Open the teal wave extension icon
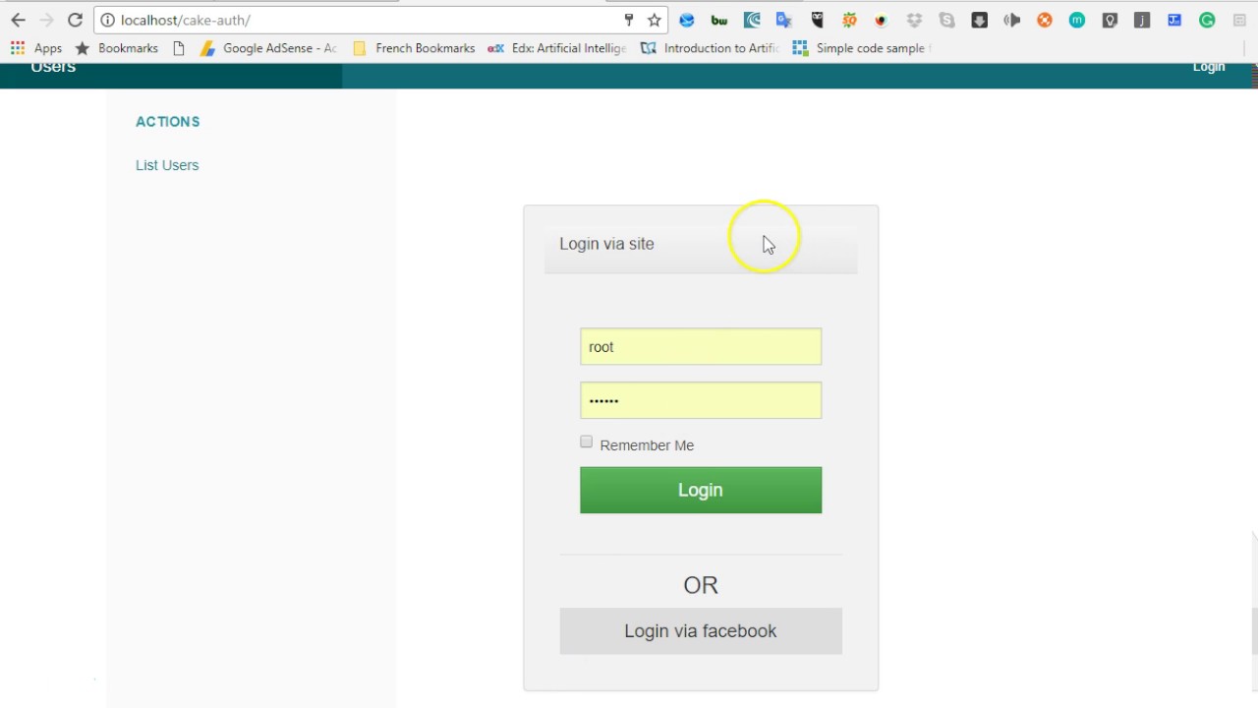 (752, 20)
